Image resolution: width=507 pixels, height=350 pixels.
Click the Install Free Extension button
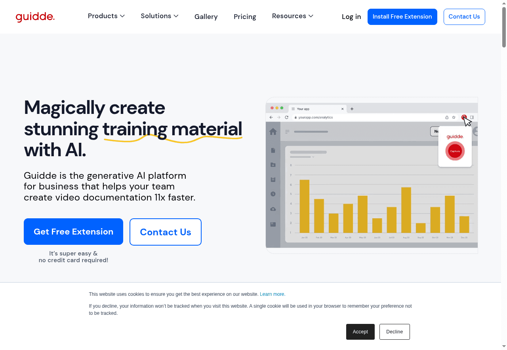402,17
